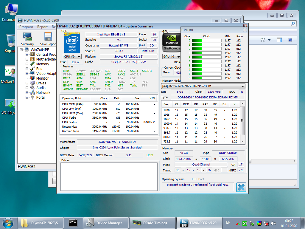
Task: Switch to D:\winXP-2020 folder taskbar item
Action: pos(41,223)
